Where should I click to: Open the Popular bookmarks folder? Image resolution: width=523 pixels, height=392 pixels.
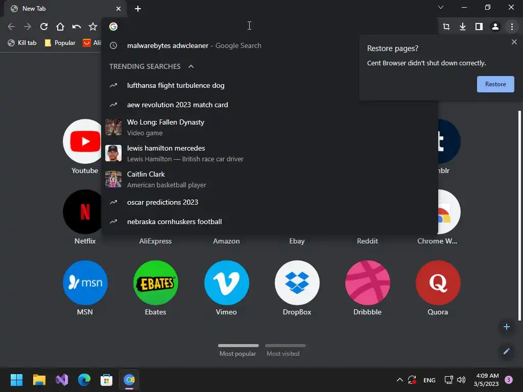click(60, 43)
